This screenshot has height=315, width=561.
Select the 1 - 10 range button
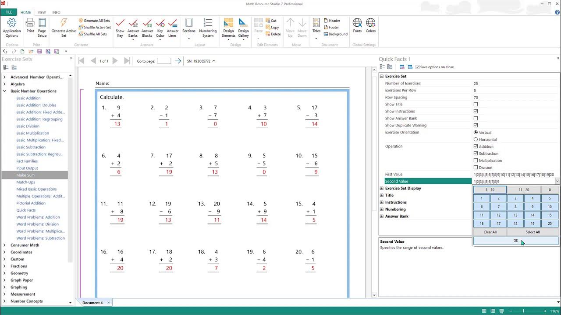(x=490, y=190)
